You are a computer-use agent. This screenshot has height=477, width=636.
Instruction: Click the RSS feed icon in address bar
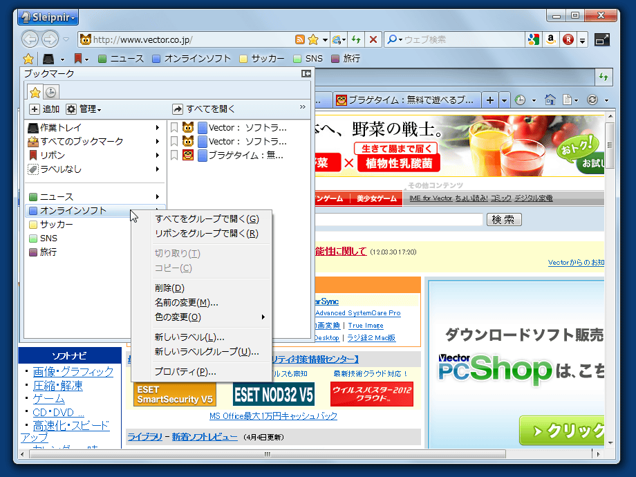tap(299, 39)
